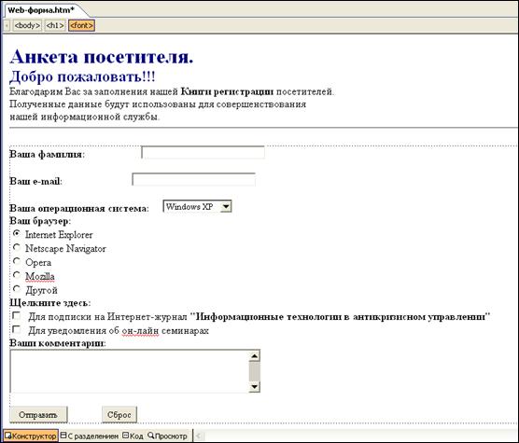Click the Добро пожаловать!!! subheading
Viewport: 519px width, 443px height.
pyautogui.click(x=82, y=76)
